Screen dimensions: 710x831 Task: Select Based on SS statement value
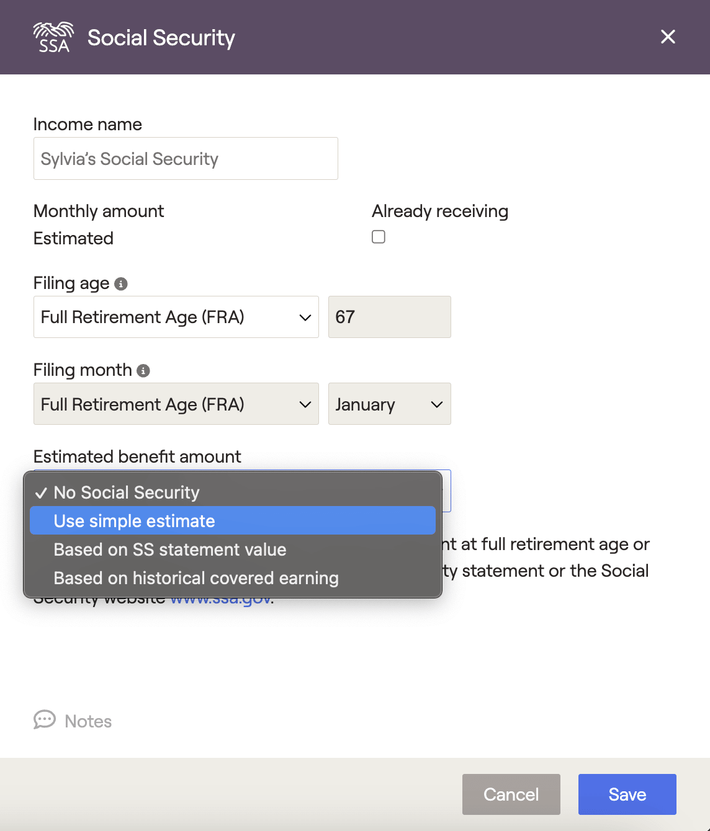[170, 549]
